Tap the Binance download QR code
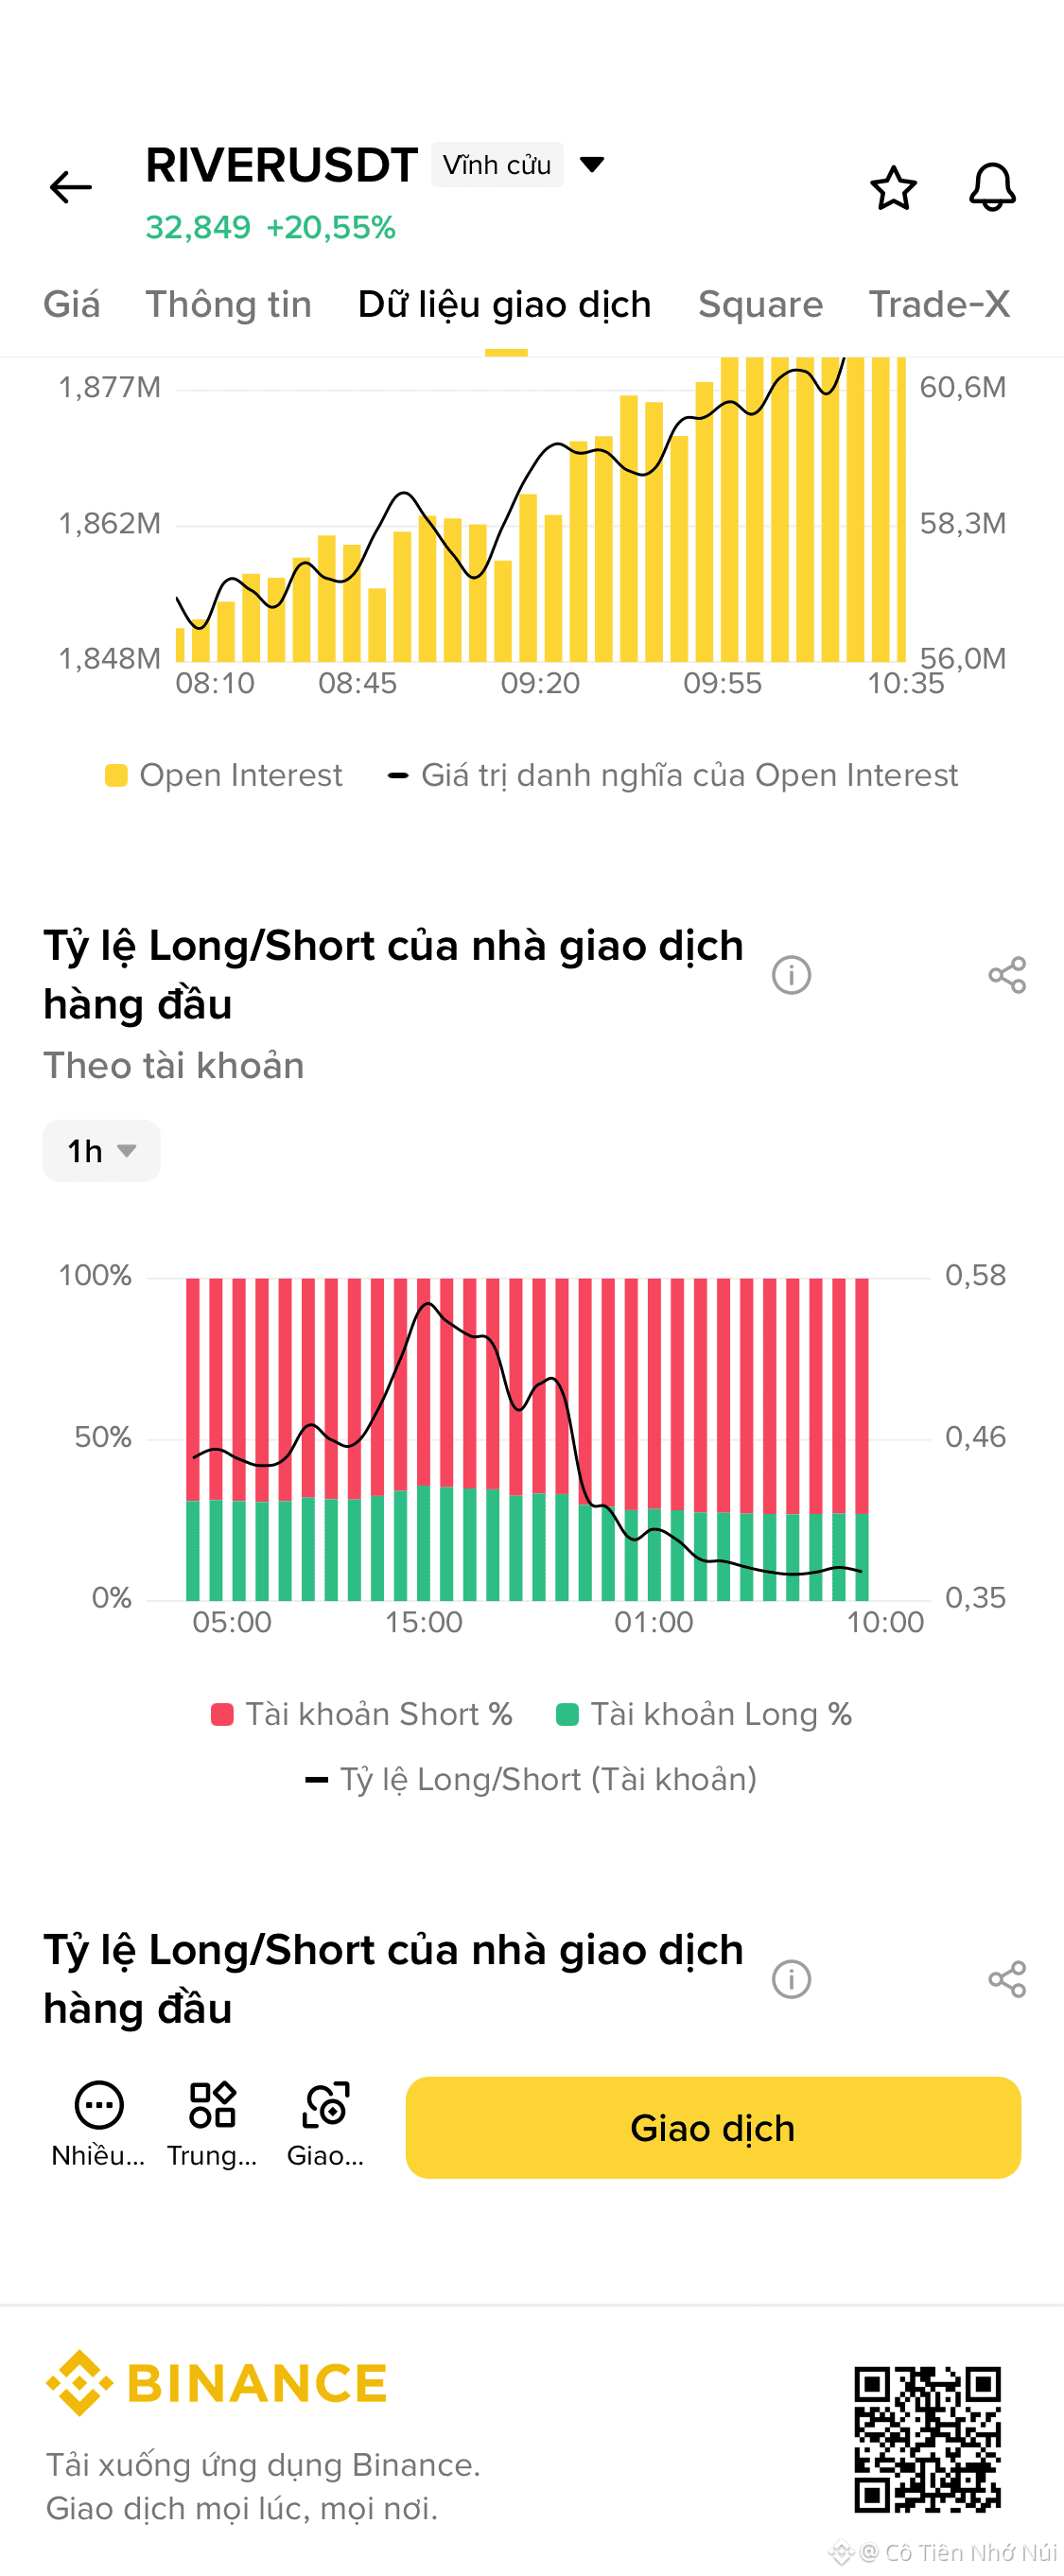Screen dimensions: 1064x2576 928,2439
